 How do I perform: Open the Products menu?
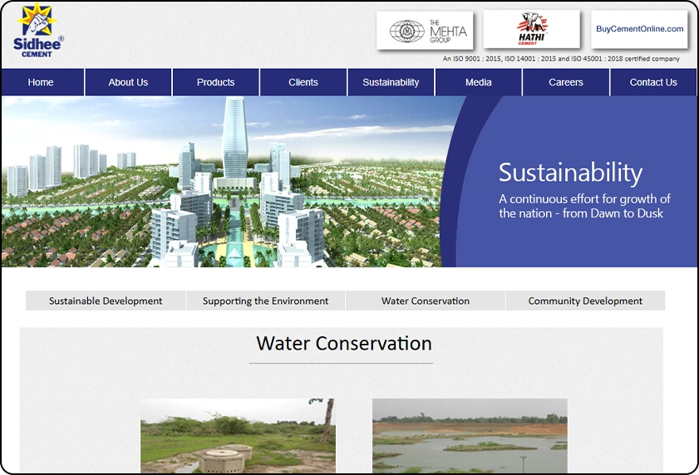[x=215, y=82]
